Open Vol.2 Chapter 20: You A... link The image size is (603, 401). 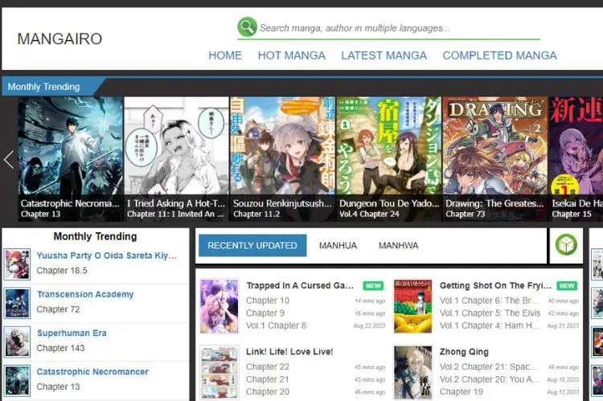click(x=490, y=379)
